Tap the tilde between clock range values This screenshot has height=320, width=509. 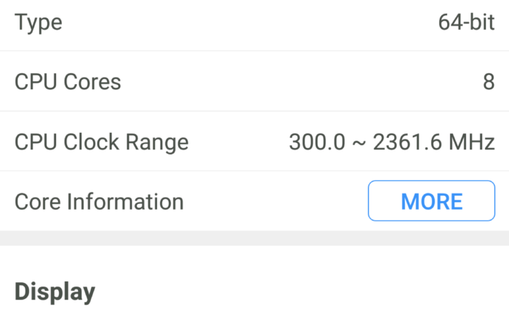point(357,142)
